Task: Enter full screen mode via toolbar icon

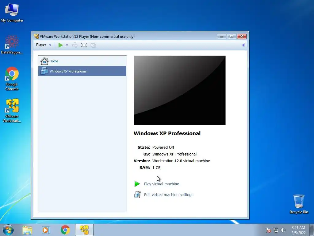Action: click(84, 45)
